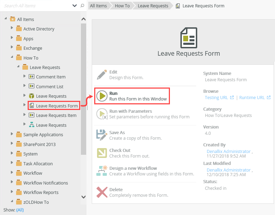Click the form icon in the breadcrumb
Image resolution: width=275 pixels, height=215 pixels.
pyautogui.click(x=178, y=6)
